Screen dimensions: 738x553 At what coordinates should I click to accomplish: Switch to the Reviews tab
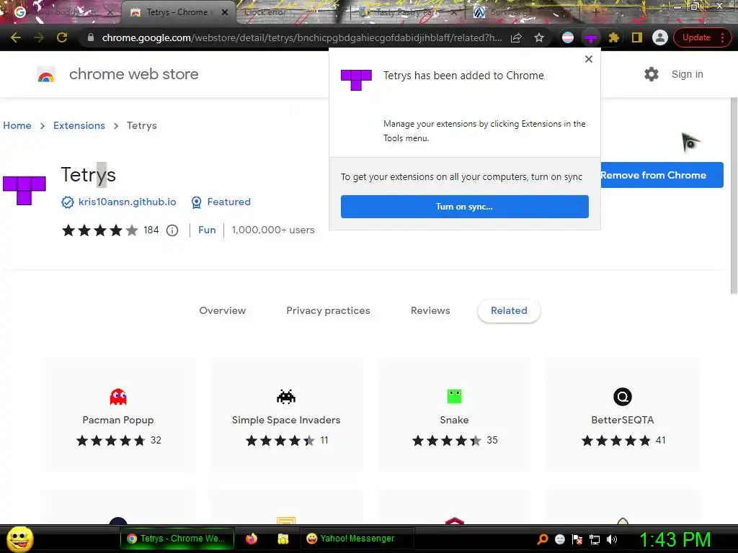coord(430,310)
